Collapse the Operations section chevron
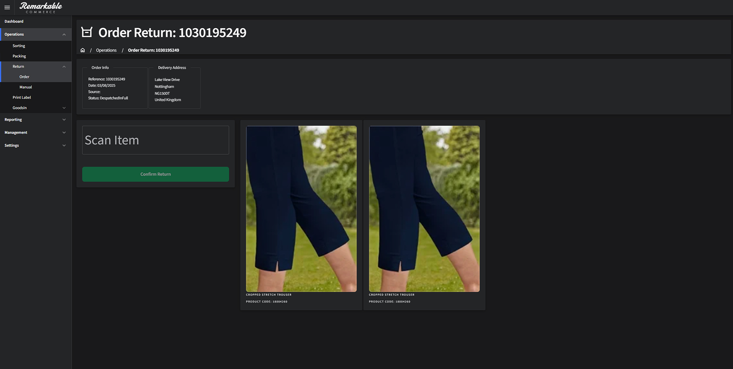 point(64,35)
